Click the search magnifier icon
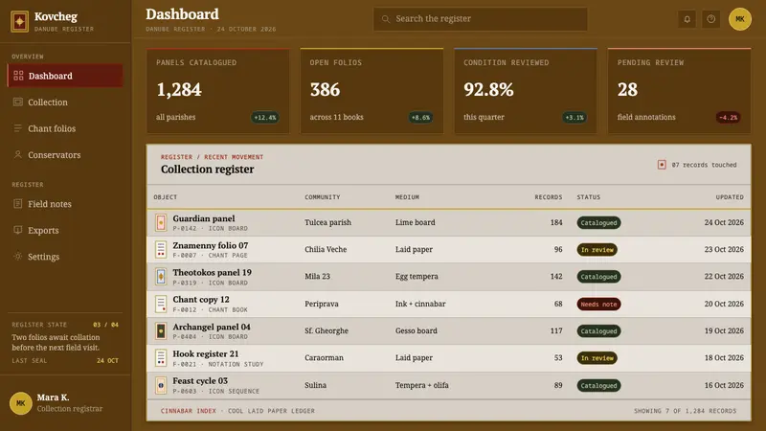Viewport: 766px width, 431px height. tap(386, 19)
